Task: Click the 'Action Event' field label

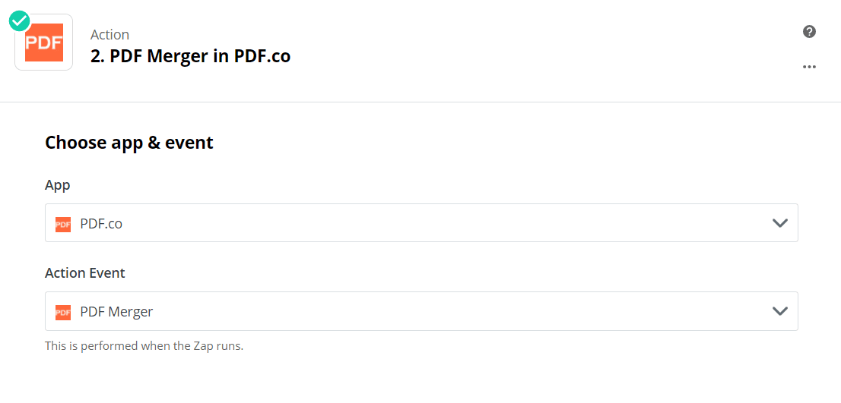Action: pos(85,273)
